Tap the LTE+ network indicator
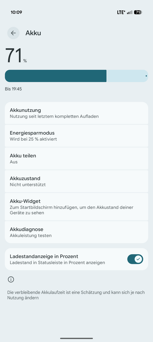Viewport: 153px width, 342px height. click(121, 12)
